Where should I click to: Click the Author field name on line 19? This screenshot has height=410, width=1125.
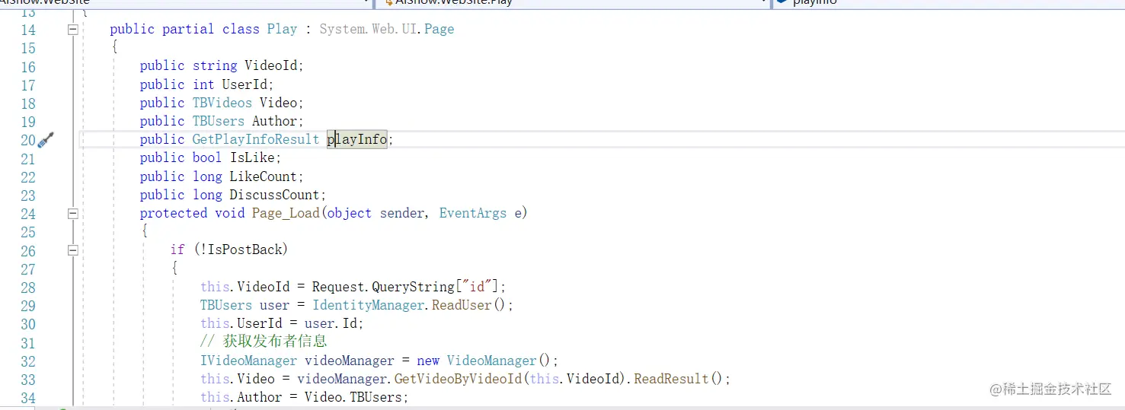tap(275, 121)
